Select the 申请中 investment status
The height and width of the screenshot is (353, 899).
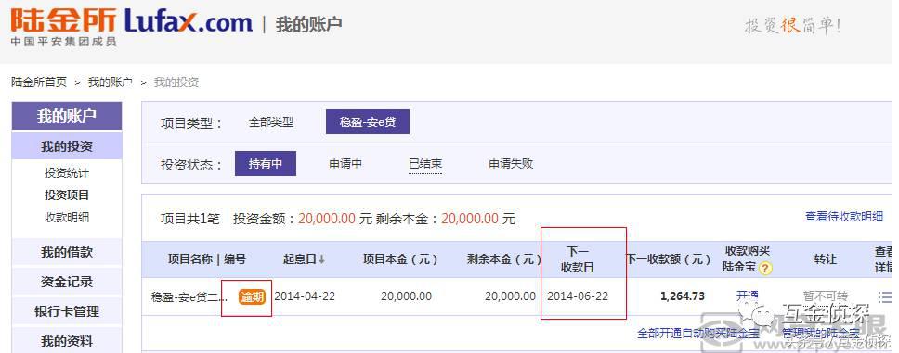(345, 164)
